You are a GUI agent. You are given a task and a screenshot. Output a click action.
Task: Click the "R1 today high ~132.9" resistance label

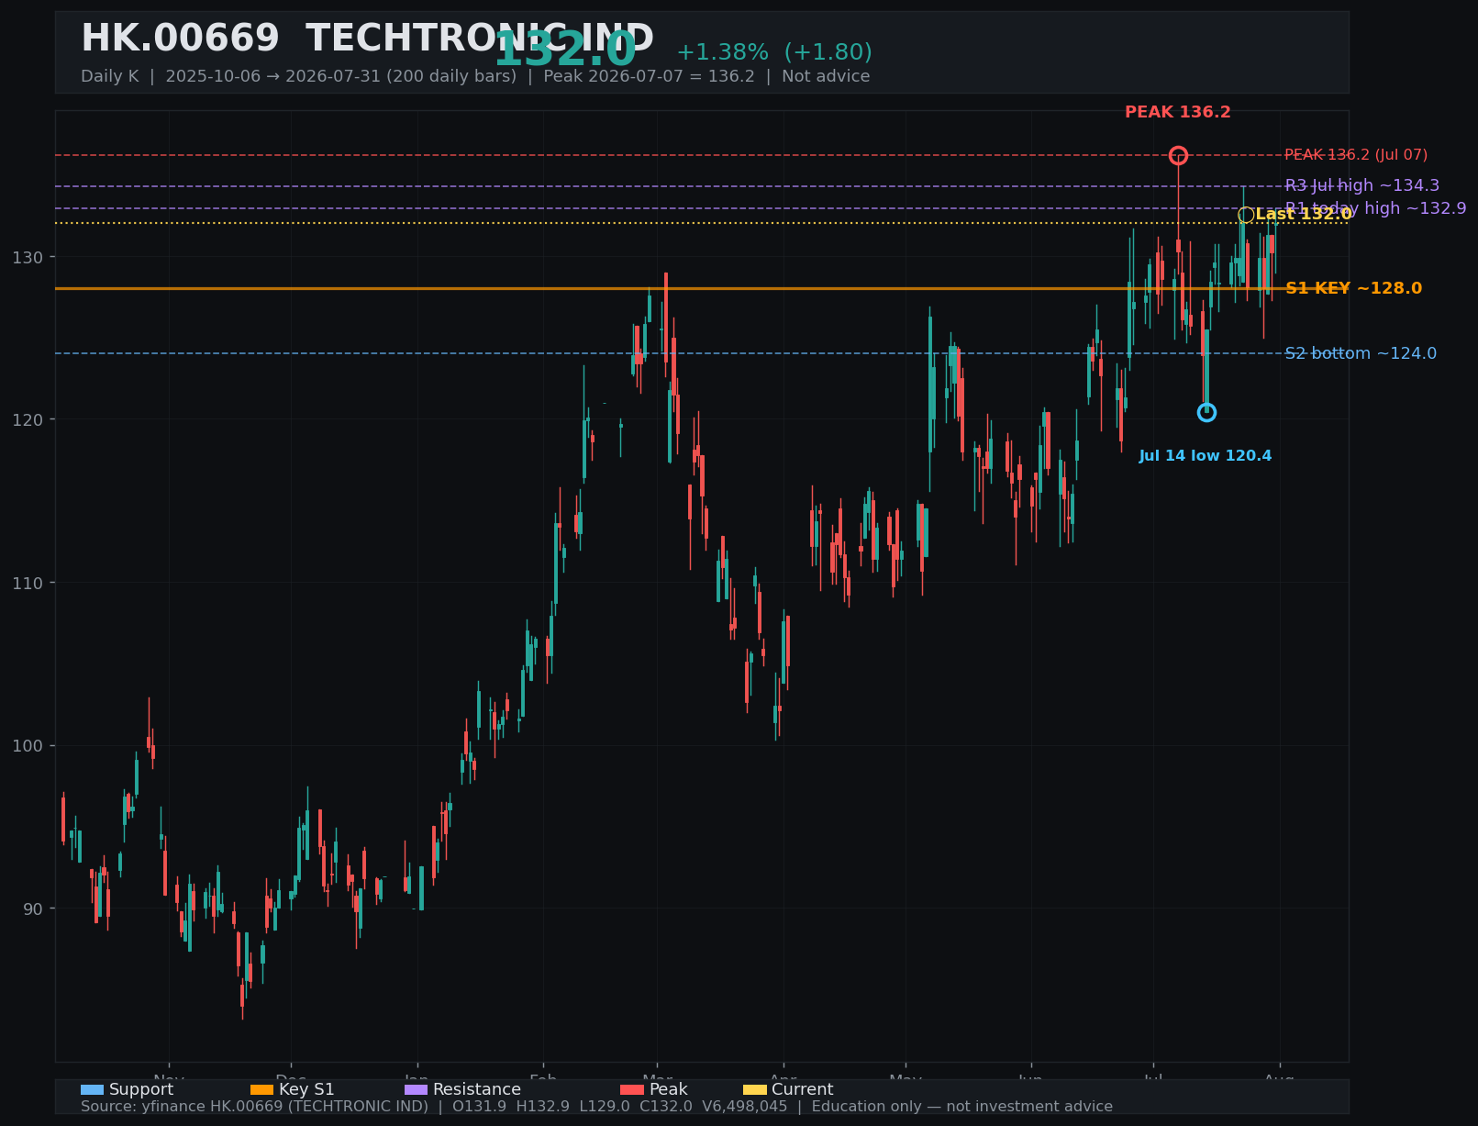[1375, 208]
